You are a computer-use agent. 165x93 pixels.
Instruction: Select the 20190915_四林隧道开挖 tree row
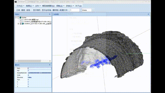pos(38,22)
